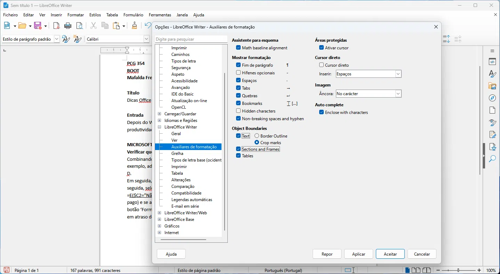Toggle Enclose with characters checkbox

coord(321,113)
